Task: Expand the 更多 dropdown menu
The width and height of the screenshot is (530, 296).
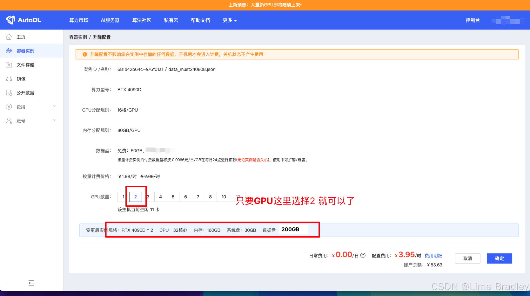Action: pyautogui.click(x=230, y=20)
